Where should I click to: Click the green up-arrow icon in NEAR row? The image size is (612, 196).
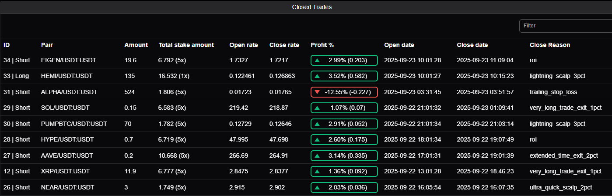[317, 188]
